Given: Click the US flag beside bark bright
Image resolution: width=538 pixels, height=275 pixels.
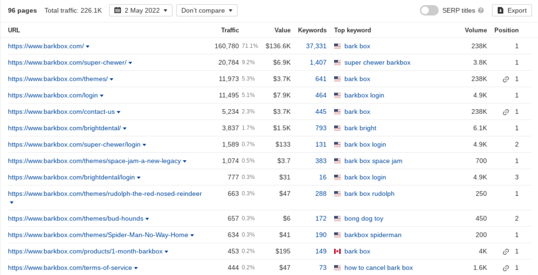Looking at the screenshot, I should click(x=337, y=128).
